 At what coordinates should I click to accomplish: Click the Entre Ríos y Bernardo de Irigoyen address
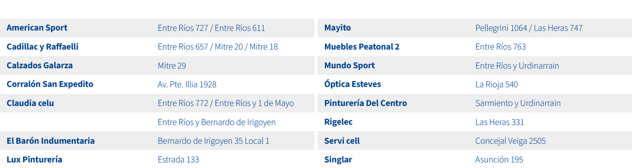tap(217, 122)
